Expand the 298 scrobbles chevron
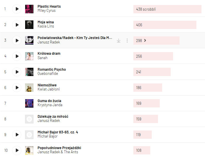Viewport: 205px width, 158px height. pos(145,41)
